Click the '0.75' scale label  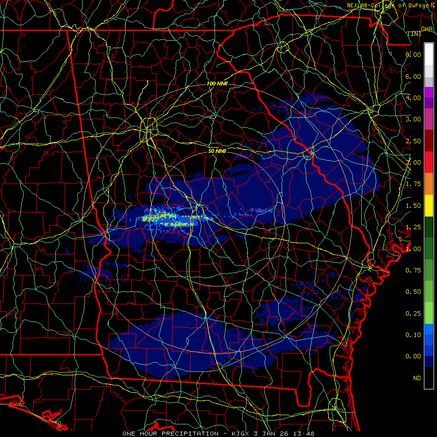coord(413,270)
